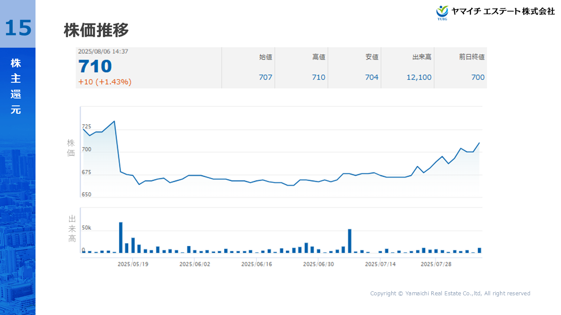Image resolution: width=561 pixels, height=315 pixels.
Task: Select the +10 (+1.43%) price change
Action: tap(105, 82)
